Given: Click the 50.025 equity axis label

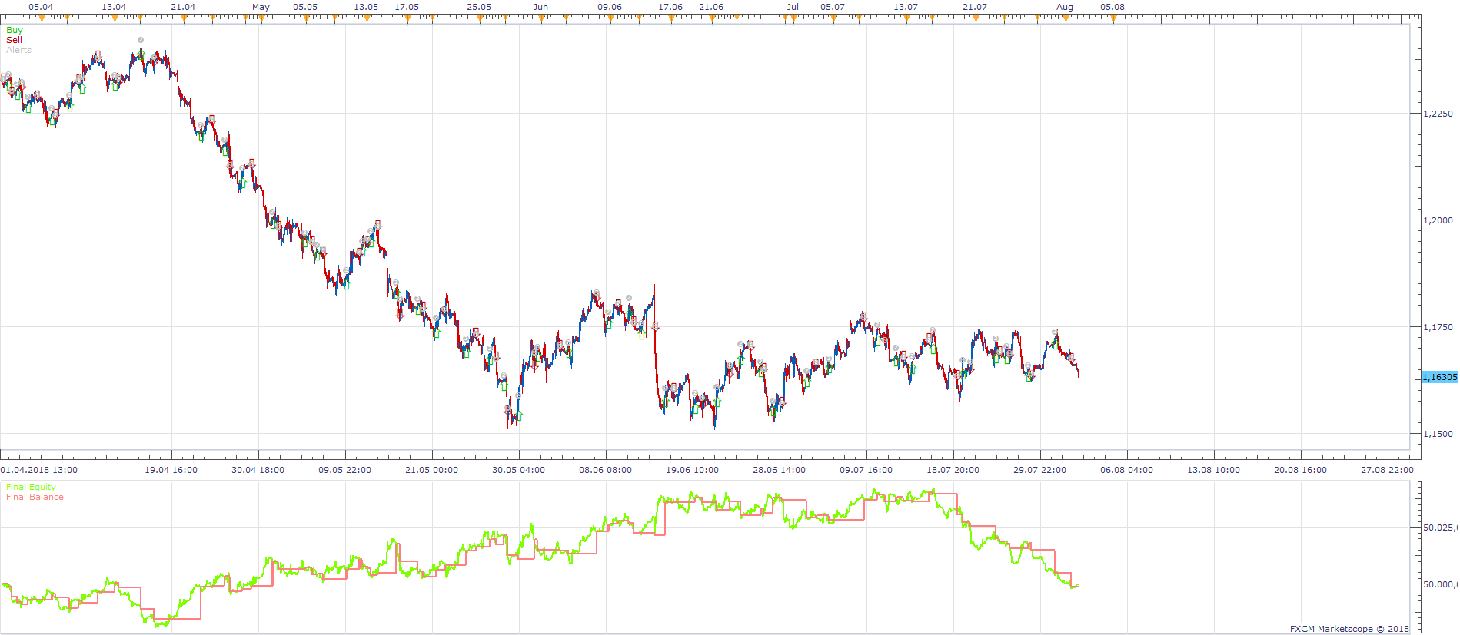Looking at the screenshot, I should pos(1440,528).
